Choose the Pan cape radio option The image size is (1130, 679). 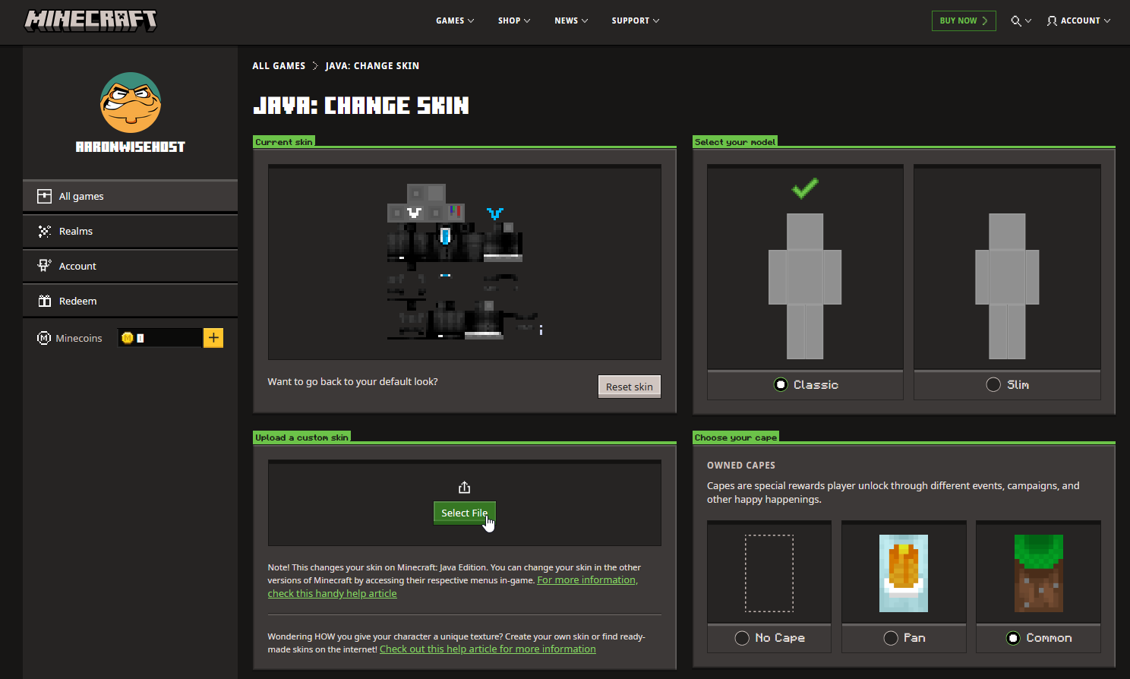(891, 638)
